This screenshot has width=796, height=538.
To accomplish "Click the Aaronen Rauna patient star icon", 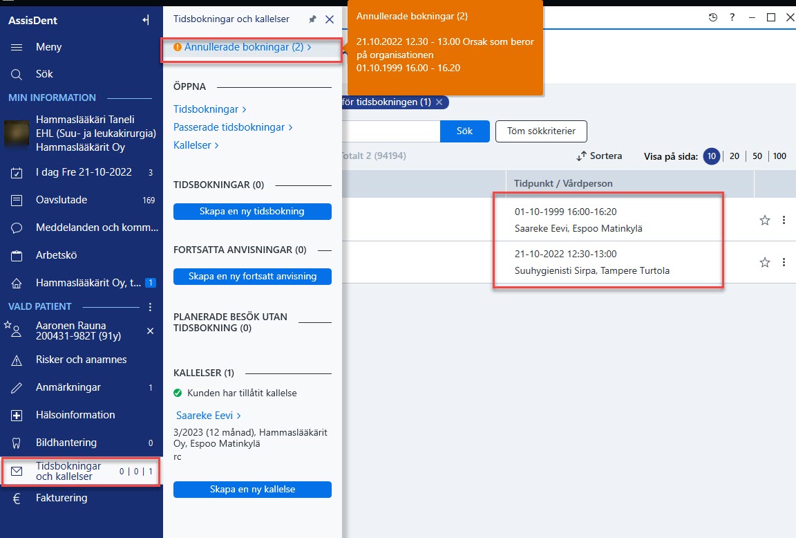I will pyautogui.click(x=7, y=324).
